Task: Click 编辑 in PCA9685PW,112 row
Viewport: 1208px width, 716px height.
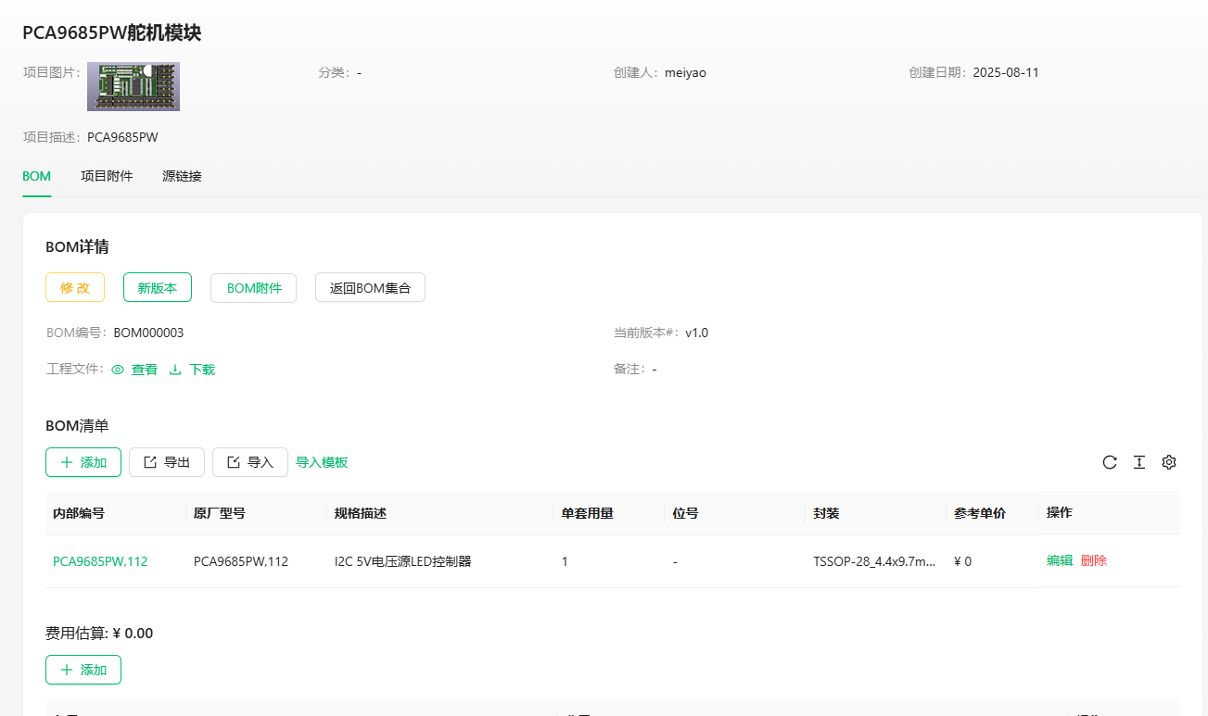Action: click(1060, 560)
